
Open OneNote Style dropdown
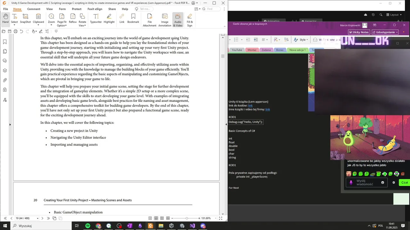click(x=301, y=40)
